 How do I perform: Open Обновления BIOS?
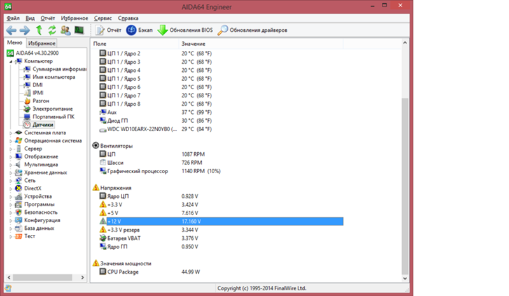(185, 30)
